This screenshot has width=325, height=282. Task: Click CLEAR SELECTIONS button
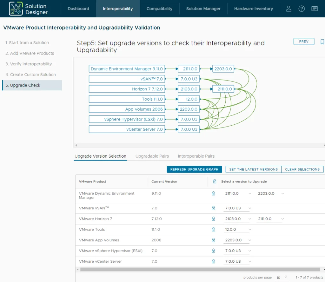pos(302,169)
